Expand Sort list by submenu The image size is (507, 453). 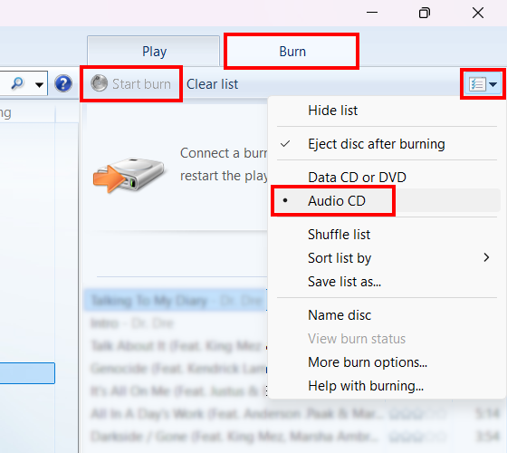pyautogui.click(x=387, y=258)
